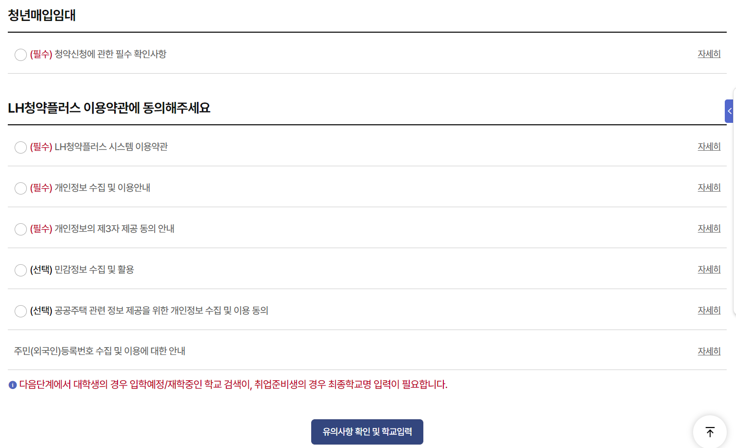Open details for 청약신청에 관한 필수 확인사항
The width and height of the screenshot is (736, 448).
(709, 54)
